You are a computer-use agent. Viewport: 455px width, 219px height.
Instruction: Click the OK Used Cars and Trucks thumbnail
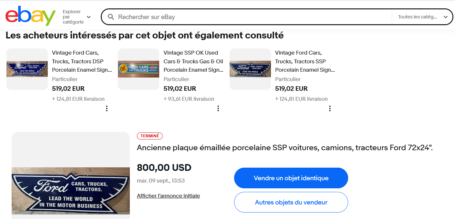click(139, 69)
